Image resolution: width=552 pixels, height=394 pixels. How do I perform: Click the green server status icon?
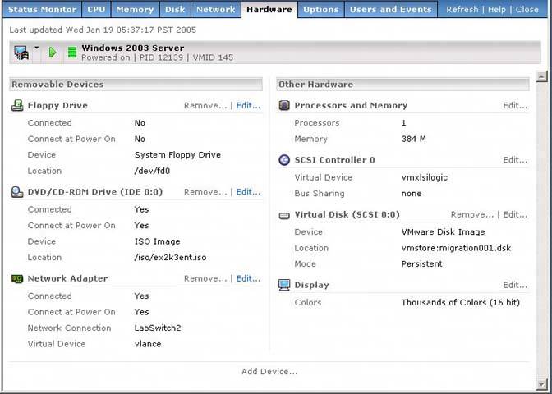tap(71, 53)
